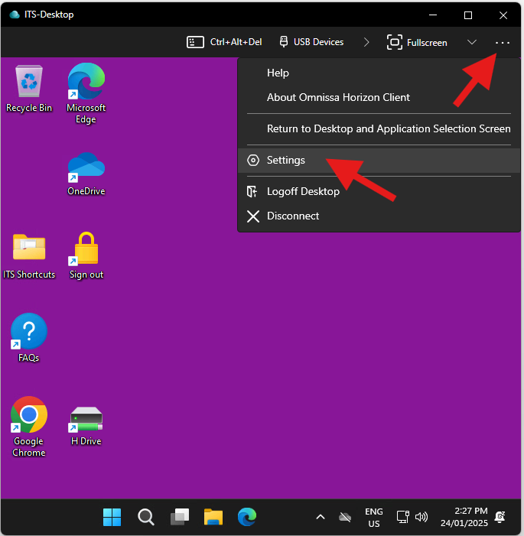The height and width of the screenshot is (536, 524).
Task: Select Settings in the options menu
Action: click(x=286, y=160)
